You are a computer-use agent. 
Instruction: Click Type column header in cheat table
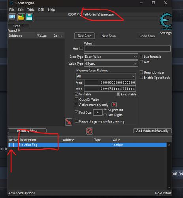[102, 140]
